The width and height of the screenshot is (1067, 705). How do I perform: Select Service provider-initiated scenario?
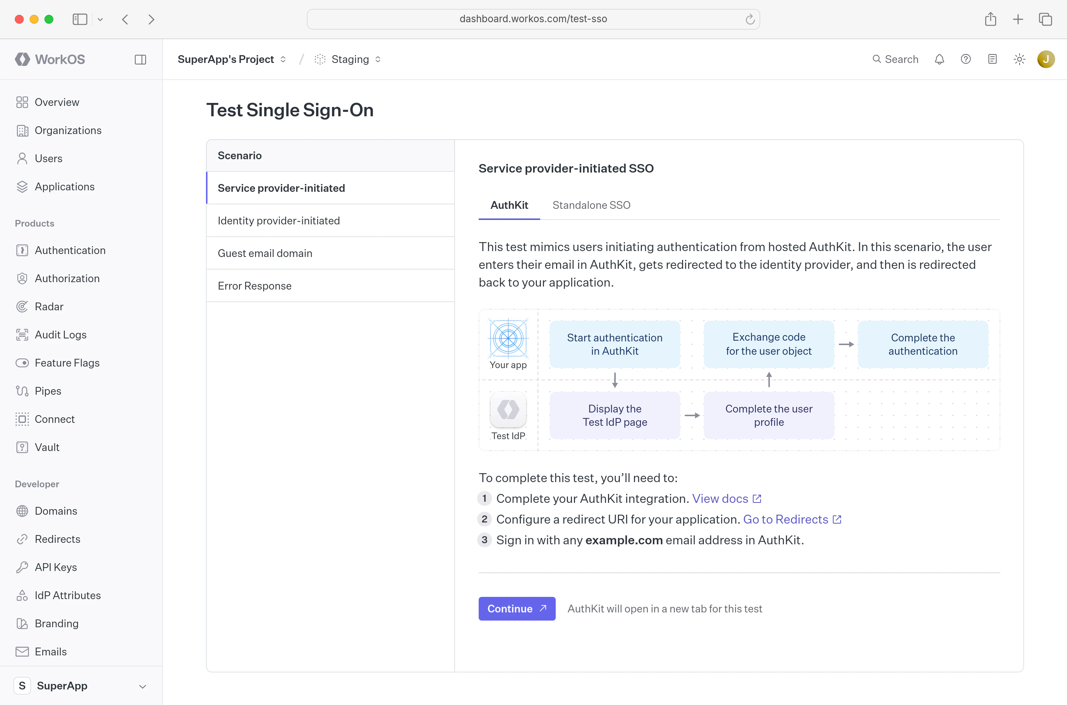(330, 188)
